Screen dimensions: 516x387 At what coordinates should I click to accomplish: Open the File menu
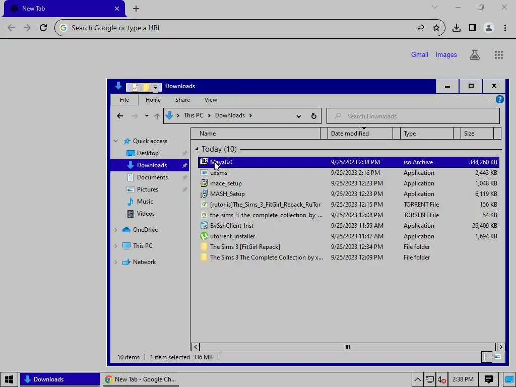(x=124, y=100)
